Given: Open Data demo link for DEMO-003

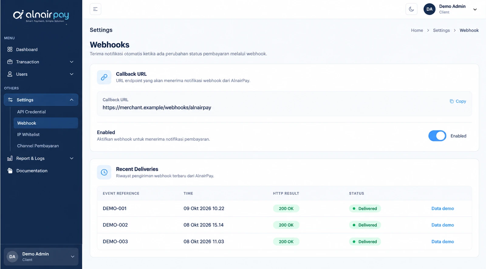Looking at the screenshot, I should [x=443, y=242].
